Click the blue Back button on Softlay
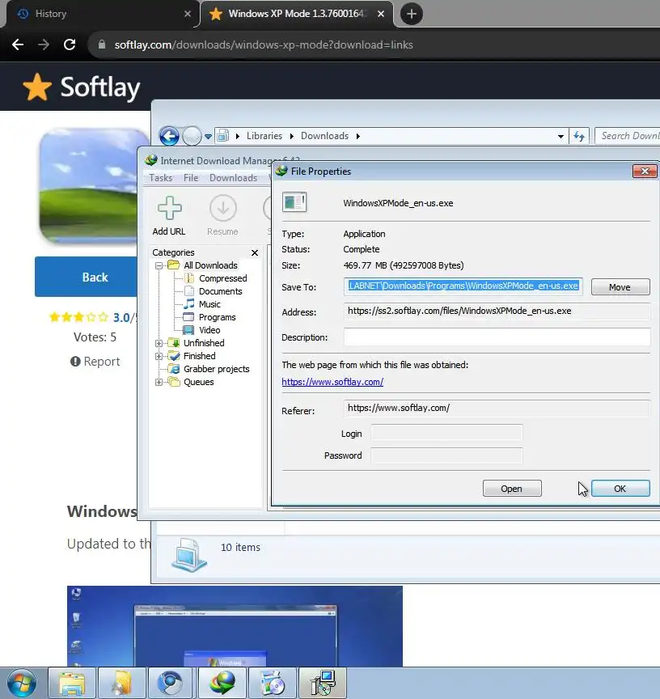Screen dimensions: 660x699 pos(87,277)
